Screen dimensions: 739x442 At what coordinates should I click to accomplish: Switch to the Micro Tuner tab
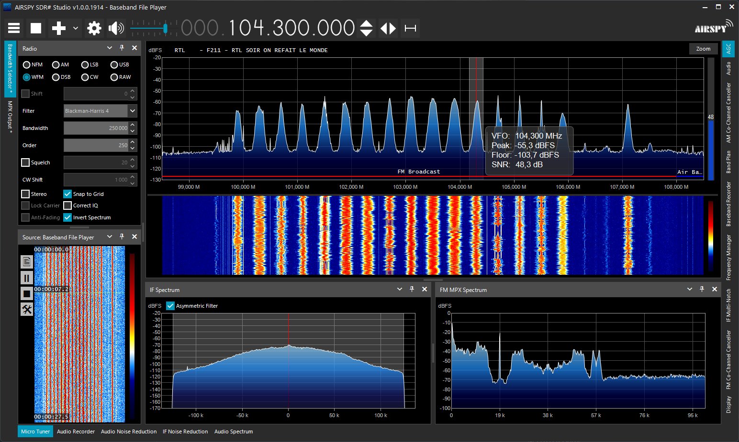(35, 431)
